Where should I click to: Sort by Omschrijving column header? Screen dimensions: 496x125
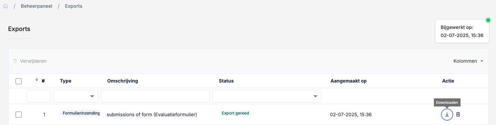(123, 81)
